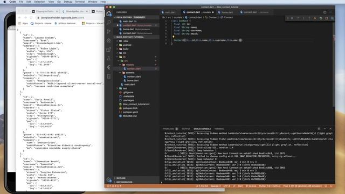Open the Selection menu in the menu bar
Screen dimensions: 345x194
(39, 2)
